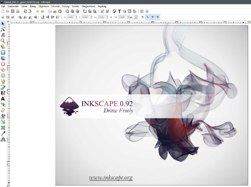Save the document with floppy icon
Image resolution: width=251 pixels, height=187 pixels.
point(13,11)
